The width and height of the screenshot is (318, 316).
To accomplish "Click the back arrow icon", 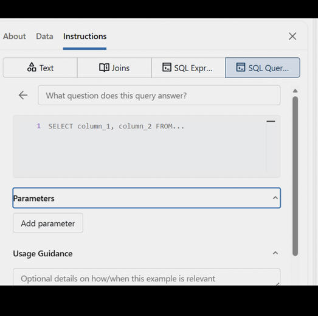I will (23, 95).
